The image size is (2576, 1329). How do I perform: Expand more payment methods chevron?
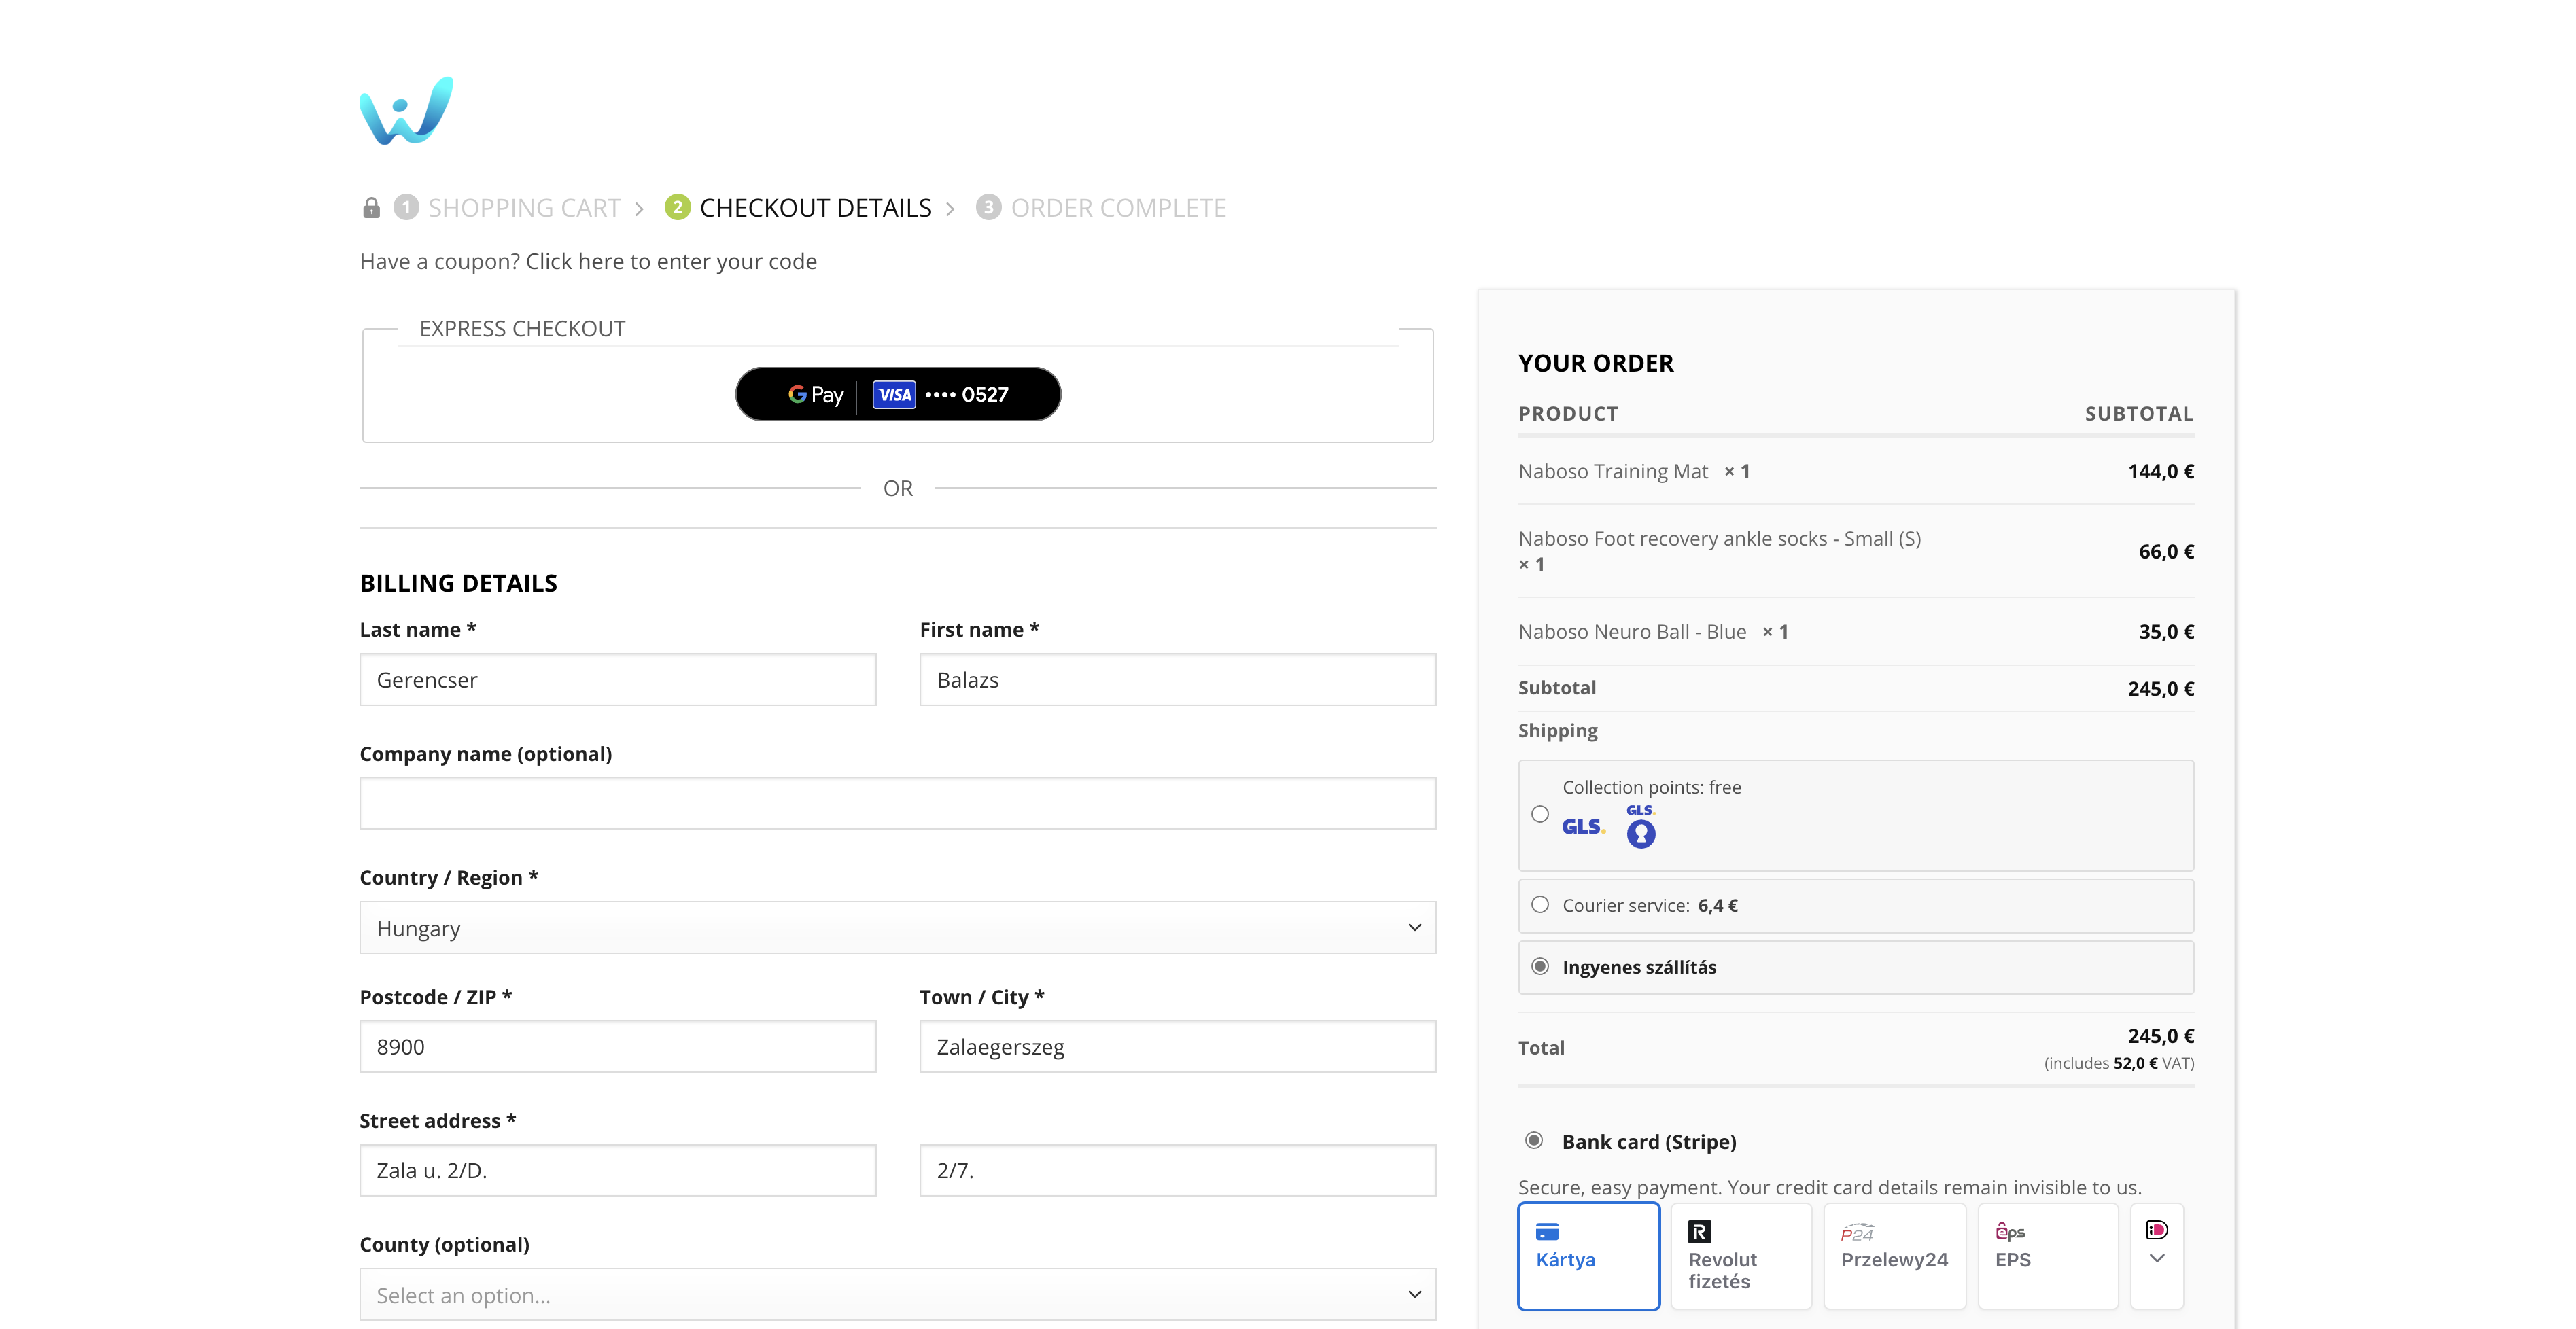[x=2157, y=1258]
